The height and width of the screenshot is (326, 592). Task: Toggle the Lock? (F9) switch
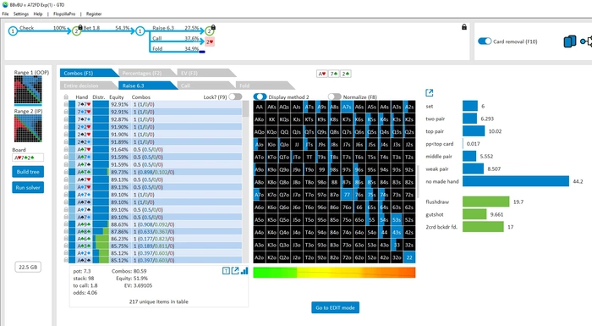[235, 97]
